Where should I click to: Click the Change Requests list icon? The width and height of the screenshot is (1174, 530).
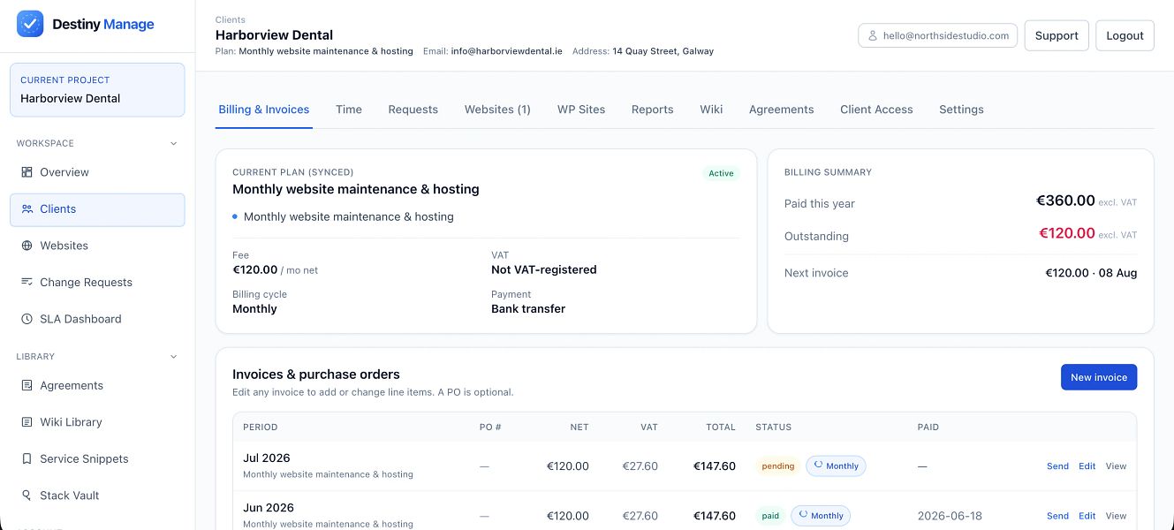pyautogui.click(x=27, y=283)
